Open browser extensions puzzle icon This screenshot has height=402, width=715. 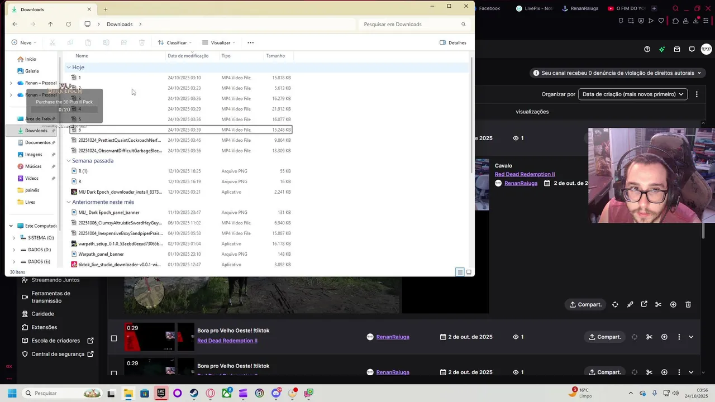675,21
